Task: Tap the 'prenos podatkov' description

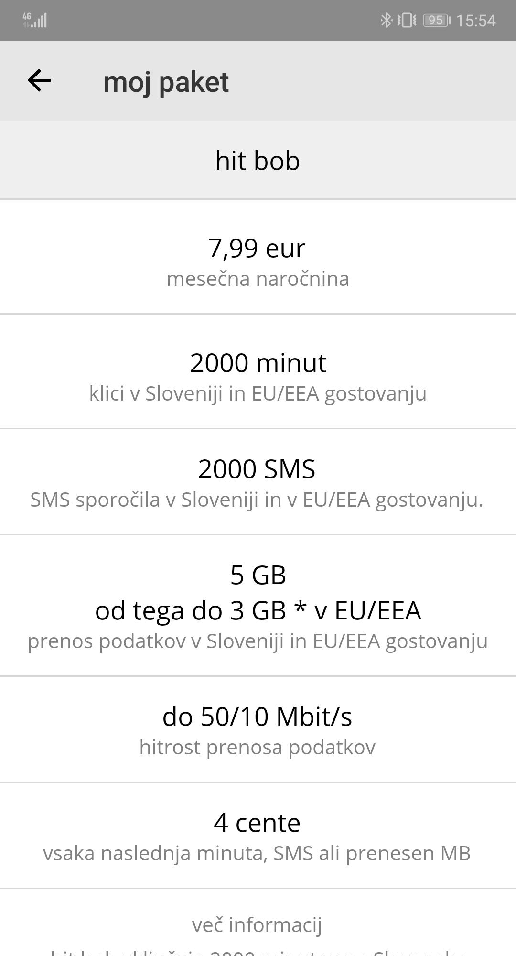Action: (258, 641)
